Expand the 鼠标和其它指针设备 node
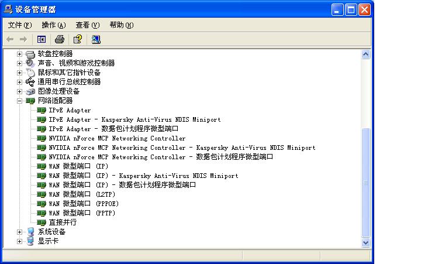 19,73
